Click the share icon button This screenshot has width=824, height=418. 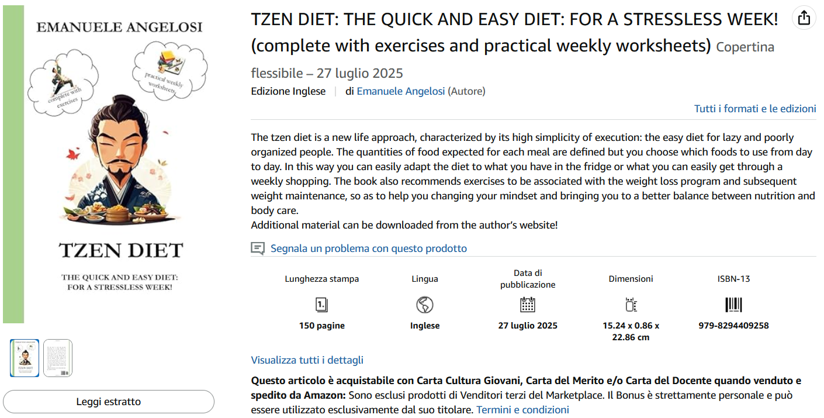coord(804,18)
